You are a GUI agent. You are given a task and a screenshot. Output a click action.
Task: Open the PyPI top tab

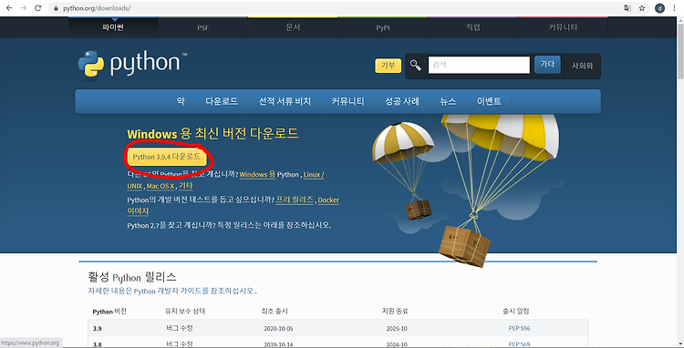tap(383, 27)
